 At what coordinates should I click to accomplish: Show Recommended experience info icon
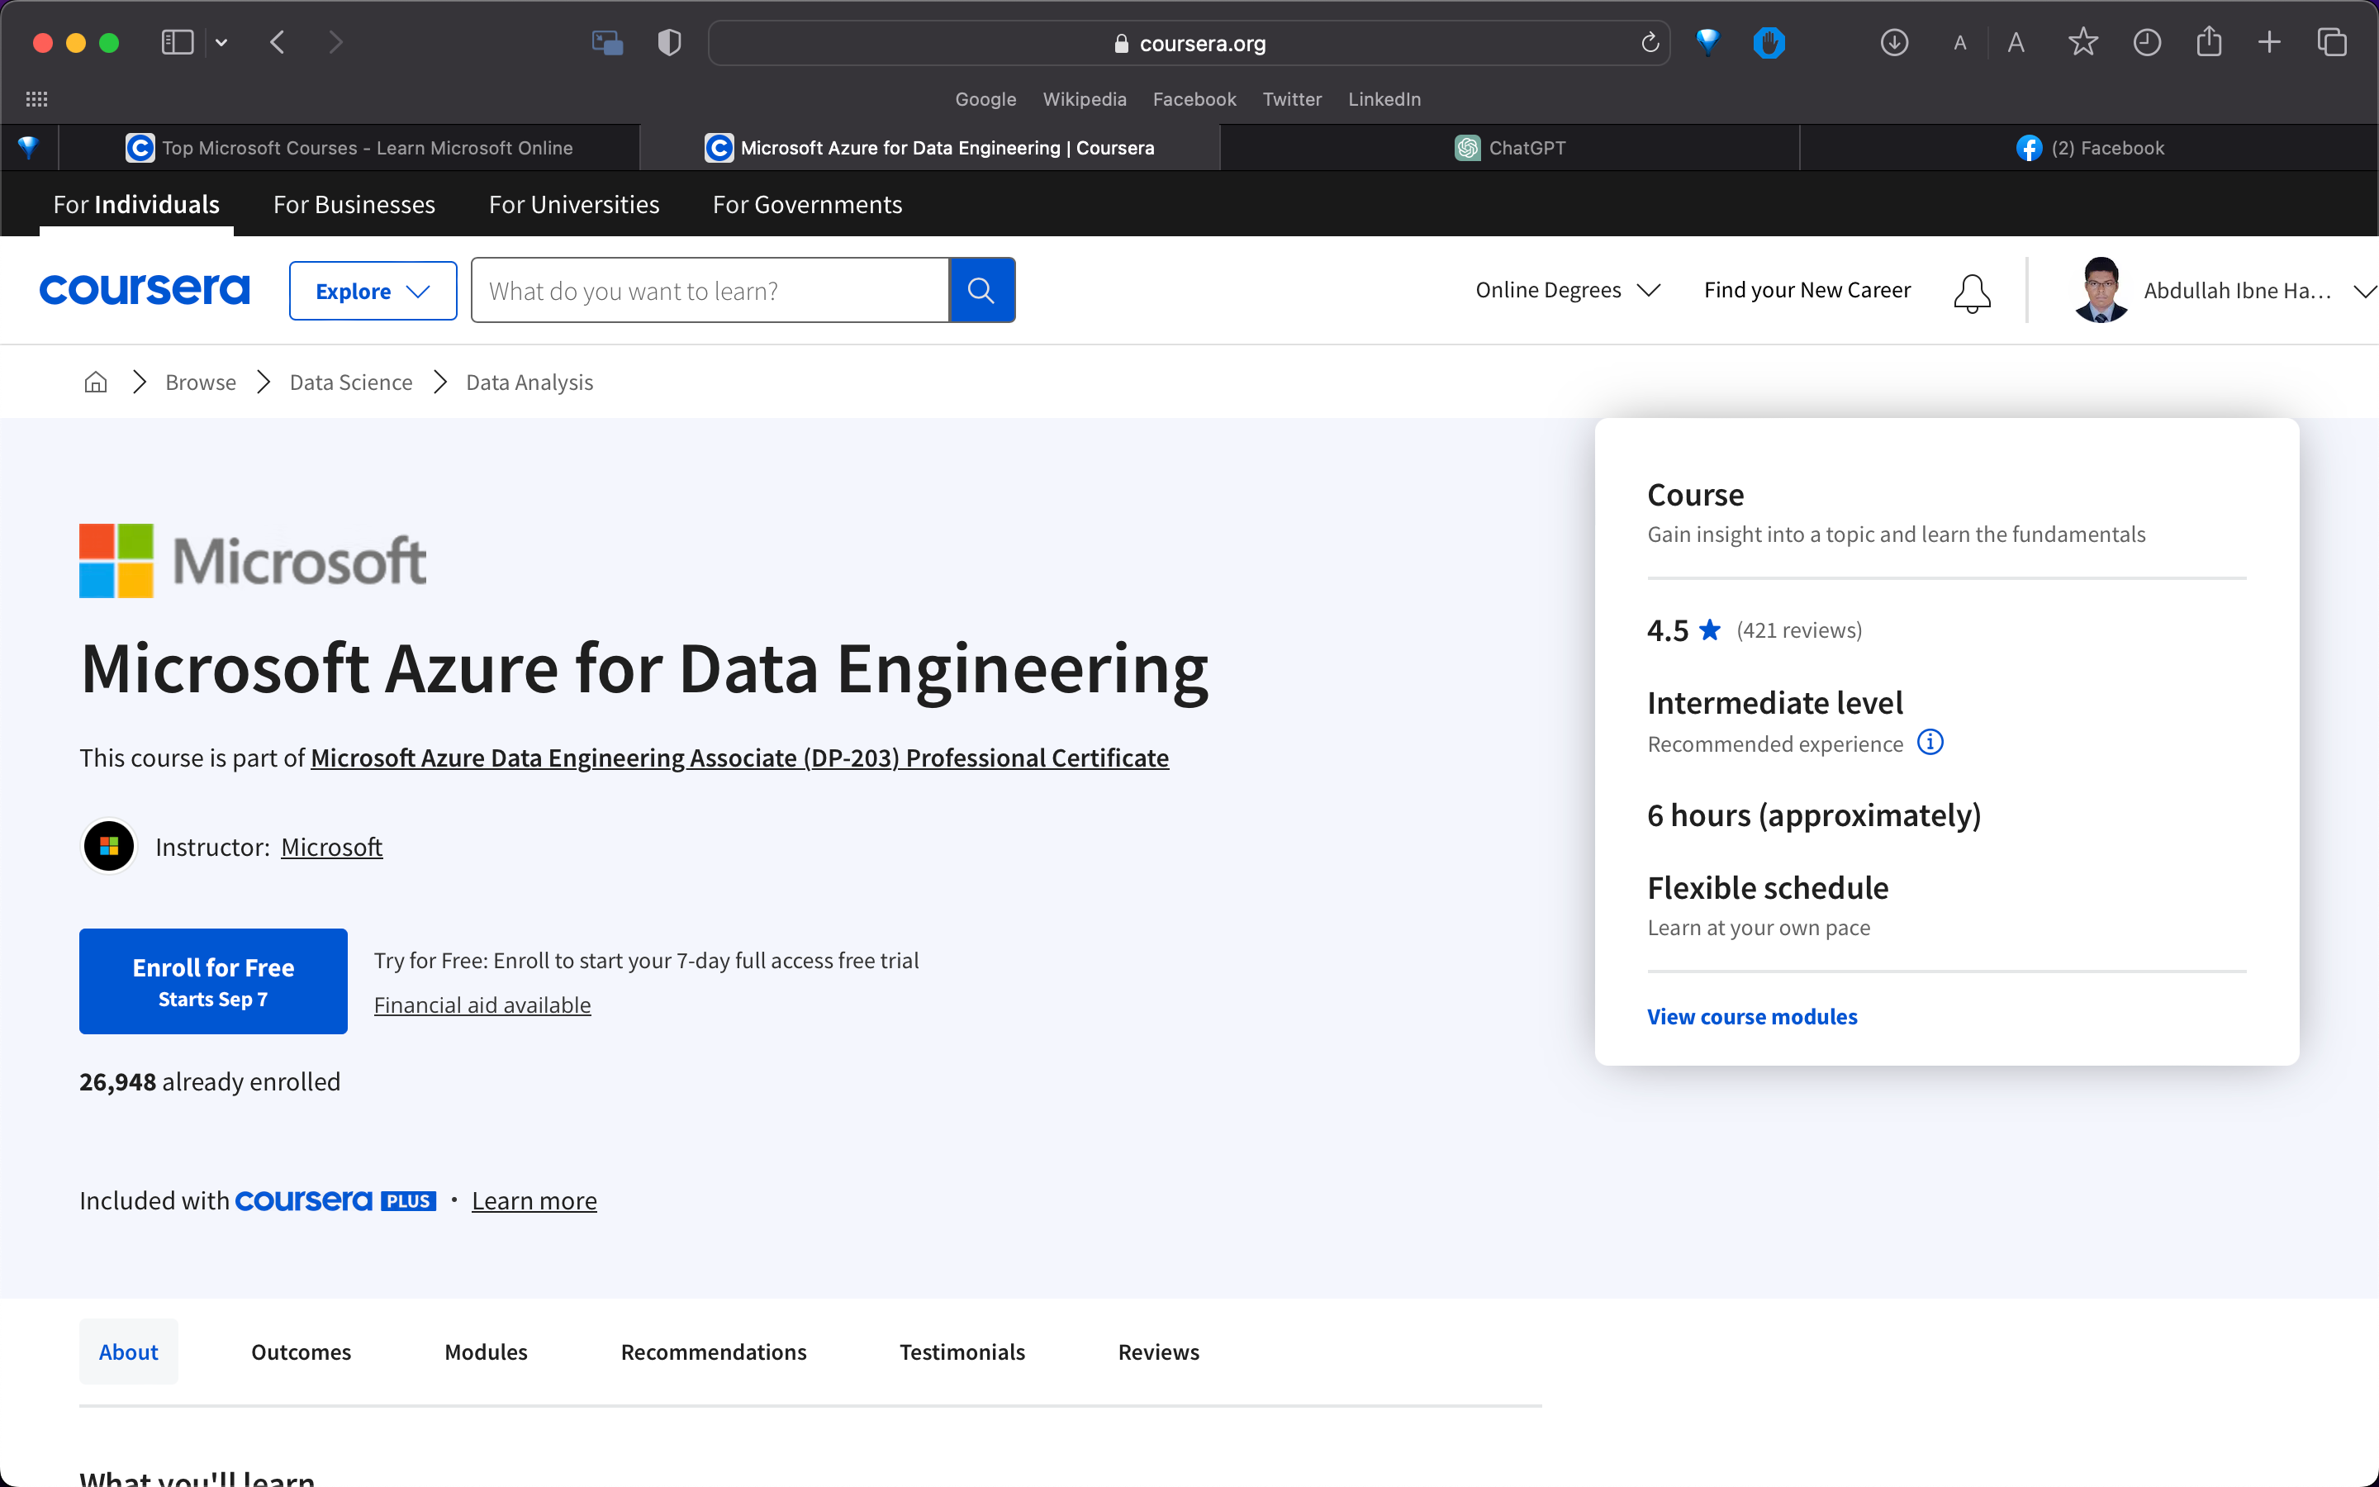[x=1930, y=742]
